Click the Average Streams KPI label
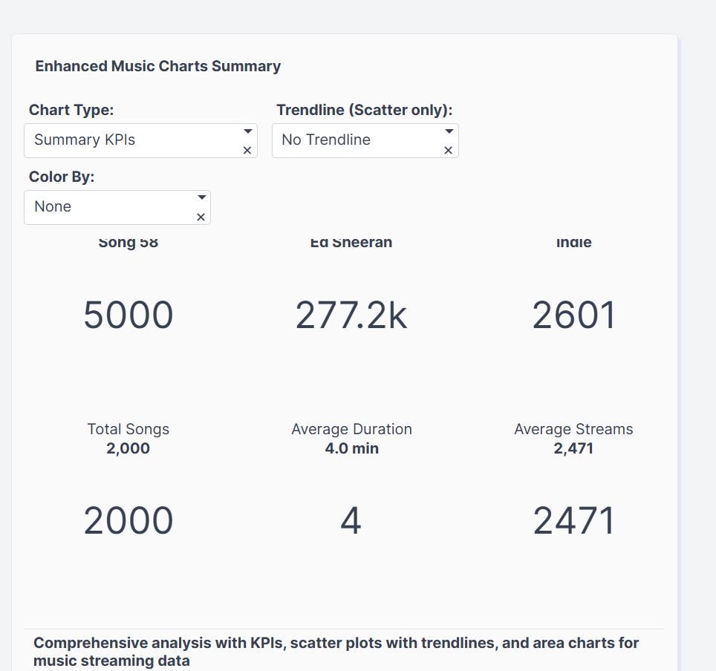Screen dimensions: 716x671 (573, 429)
